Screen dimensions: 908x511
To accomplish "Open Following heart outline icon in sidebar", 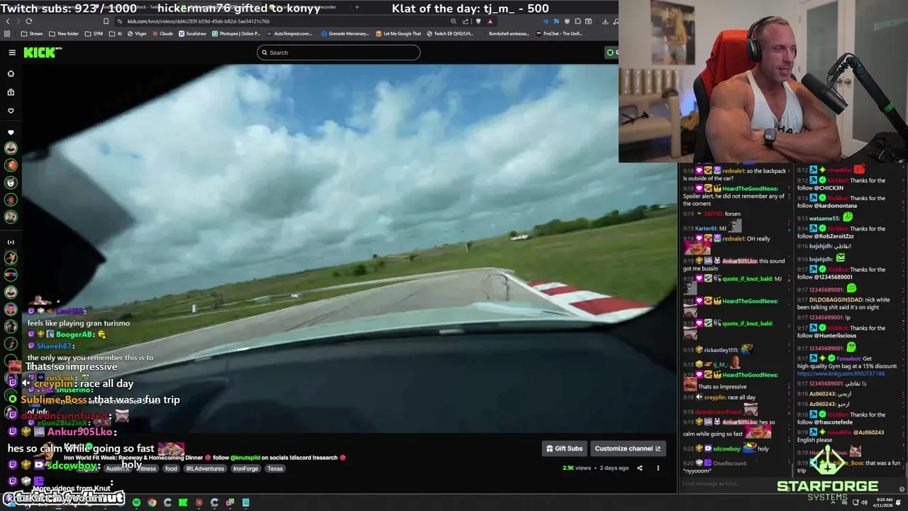I will [x=11, y=111].
